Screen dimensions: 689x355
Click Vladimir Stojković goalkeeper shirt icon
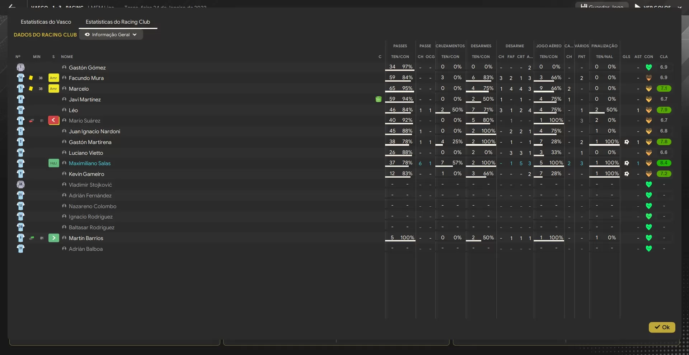(20, 184)
